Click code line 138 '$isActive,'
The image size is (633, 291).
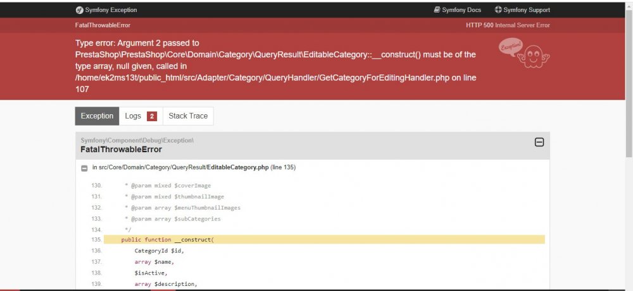tap(151, 273)
